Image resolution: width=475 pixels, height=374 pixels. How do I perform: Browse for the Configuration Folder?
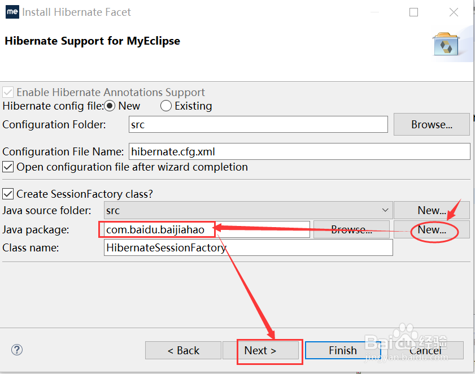pyautogui.click(x=432, y=124)
